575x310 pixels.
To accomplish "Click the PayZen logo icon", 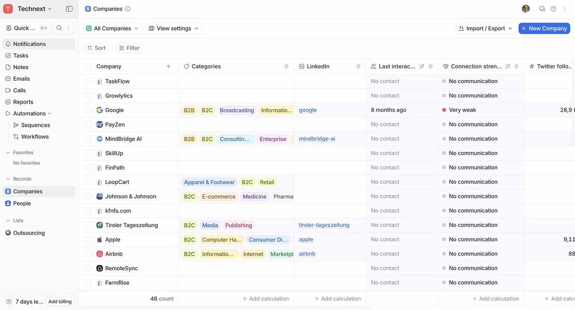I will pos(99,124).
